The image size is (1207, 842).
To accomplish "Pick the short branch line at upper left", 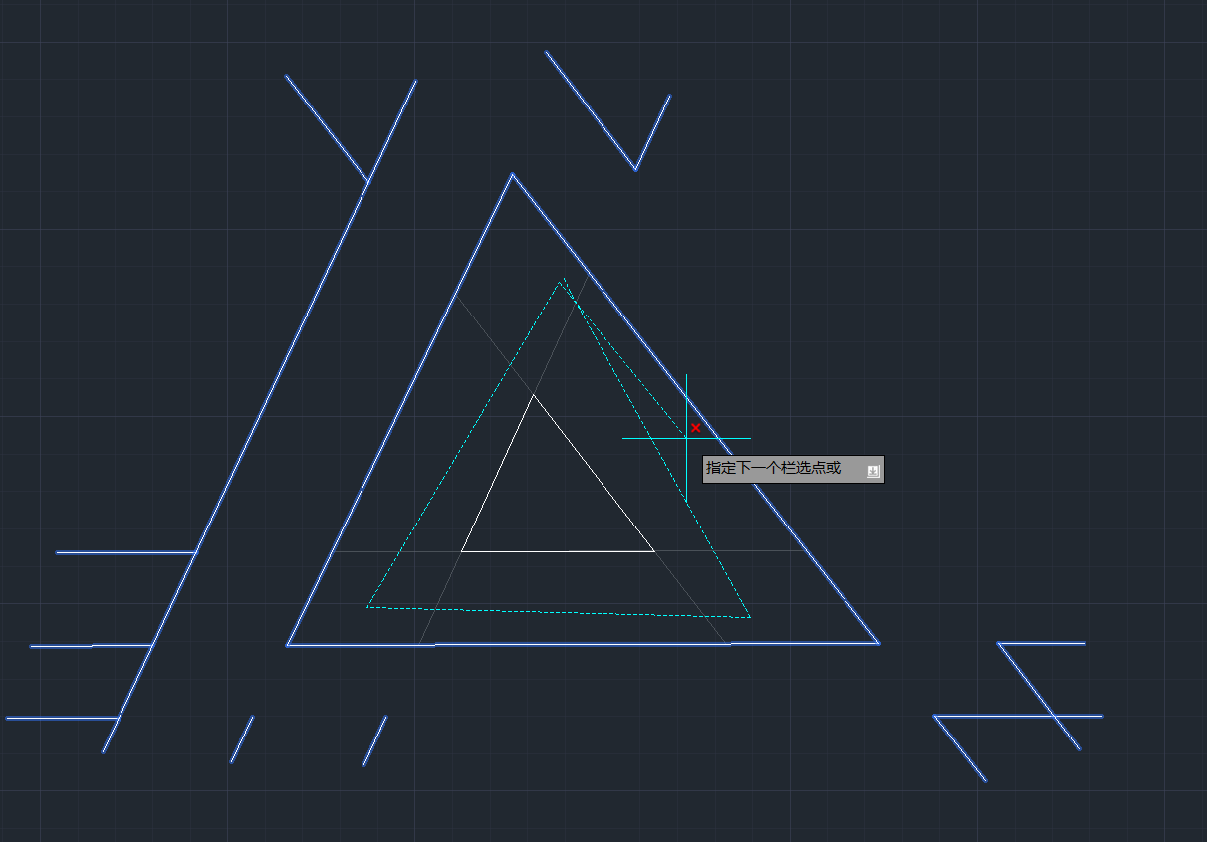I will (326, 127).
